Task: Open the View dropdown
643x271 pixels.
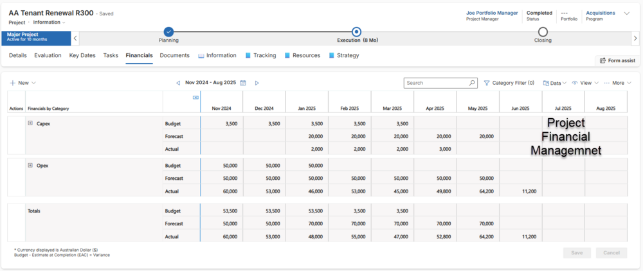Action: pyautogui.click(x=585, y=83)
